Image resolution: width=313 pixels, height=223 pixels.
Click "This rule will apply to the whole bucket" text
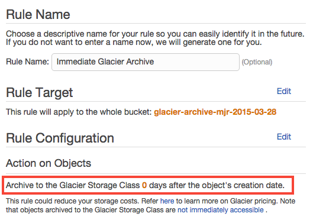pyautogui.click(x=79, y=112)
